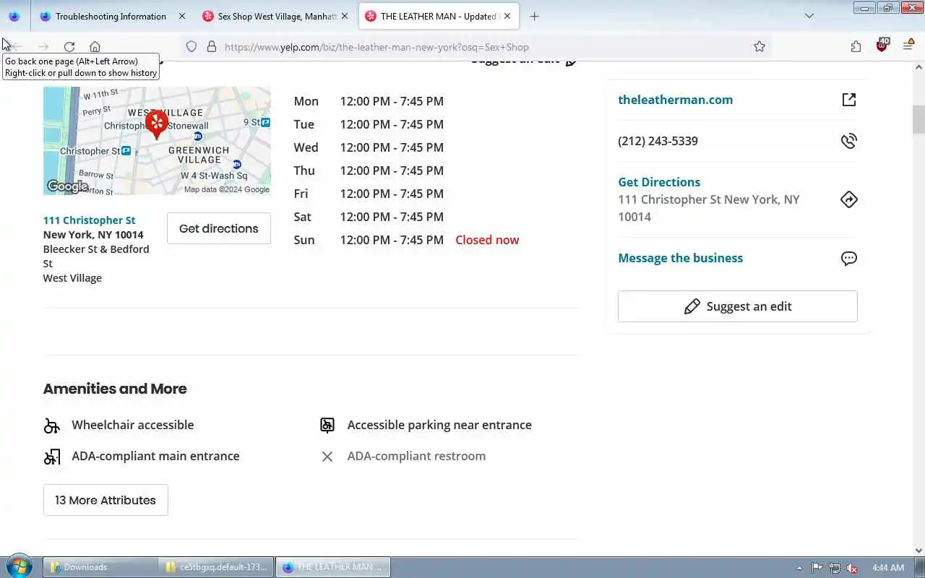Close the Troubleshooting Information tab
Viewport: 925px width, 578px height.
tap(181, 16)
